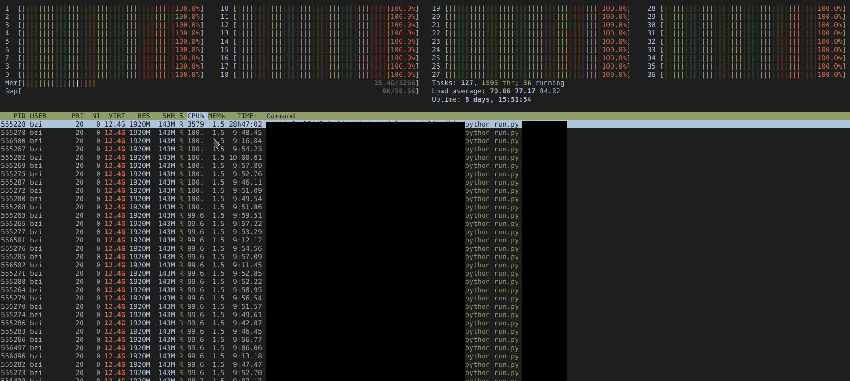Click the CPU 18 usage meter
This screenshot has width=850, height=381.
320,75
